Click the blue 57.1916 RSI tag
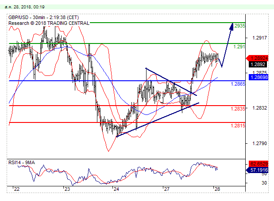The image size is (274, 201). pyautogui.click(x=258, y=169)
